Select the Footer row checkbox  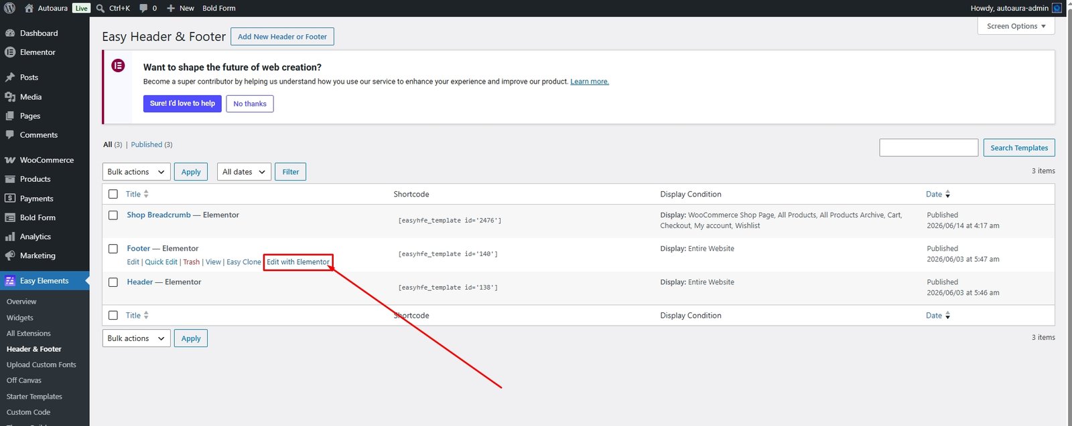(x=113, y=249)
